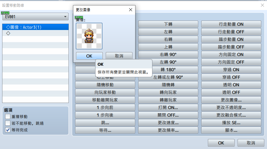Click the 1 步向後 button

105,115
